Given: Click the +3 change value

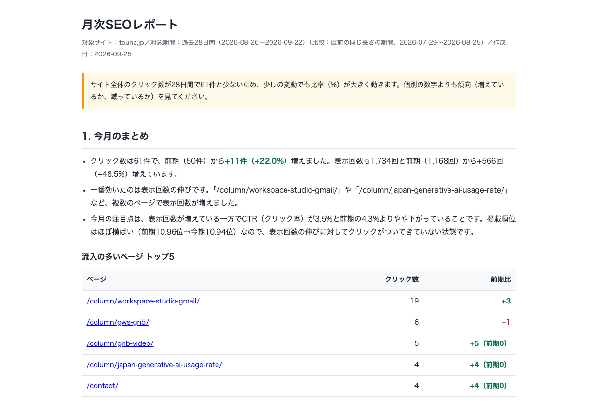Looking at the screenshot, I should [506, 301].
